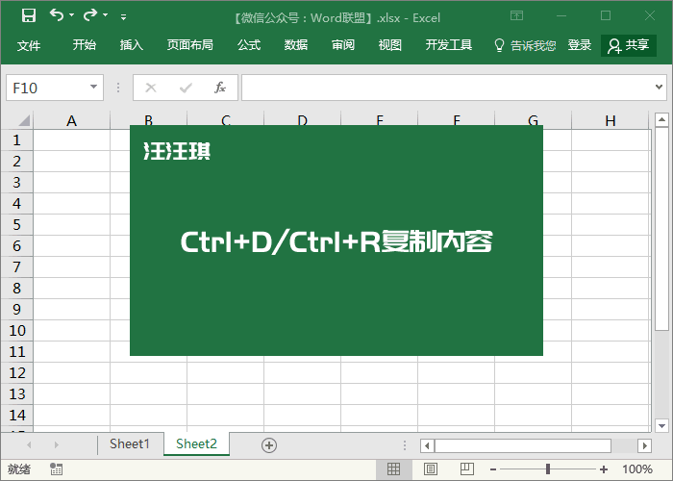The width and height of the screenshot is (673, 481).
Task: Click cell H3 in the grid
Action: click(611, 182)
